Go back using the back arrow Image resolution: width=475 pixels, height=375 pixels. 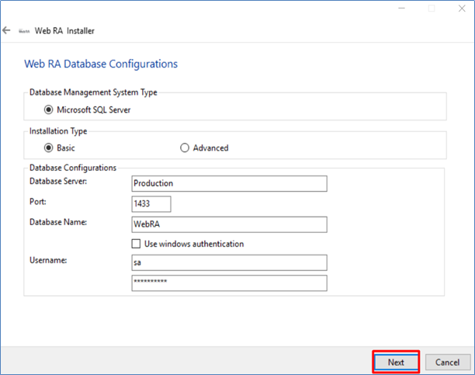(7, 30)
